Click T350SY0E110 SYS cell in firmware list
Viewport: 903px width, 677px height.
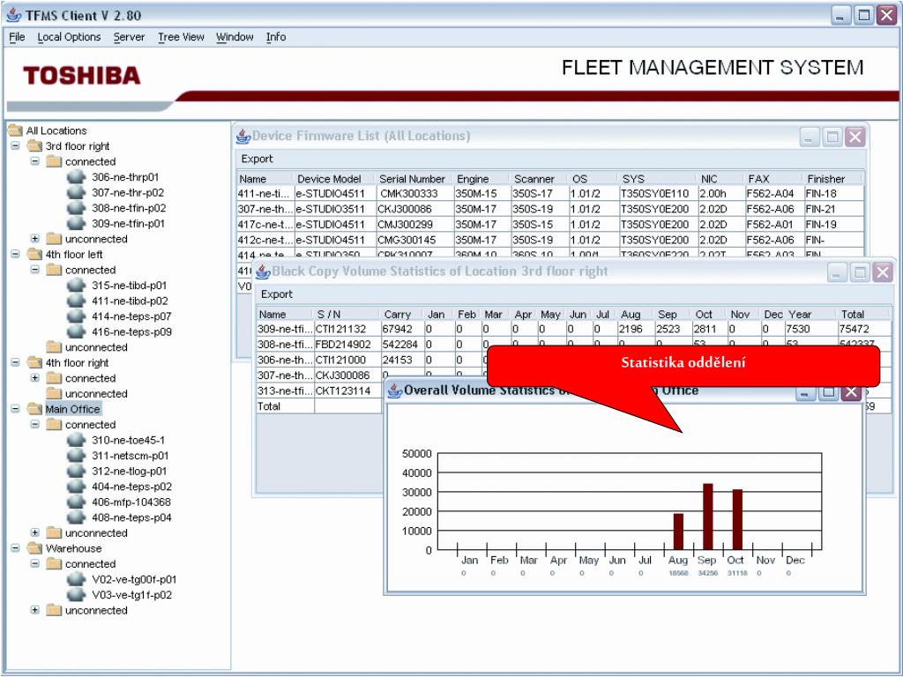657,194
